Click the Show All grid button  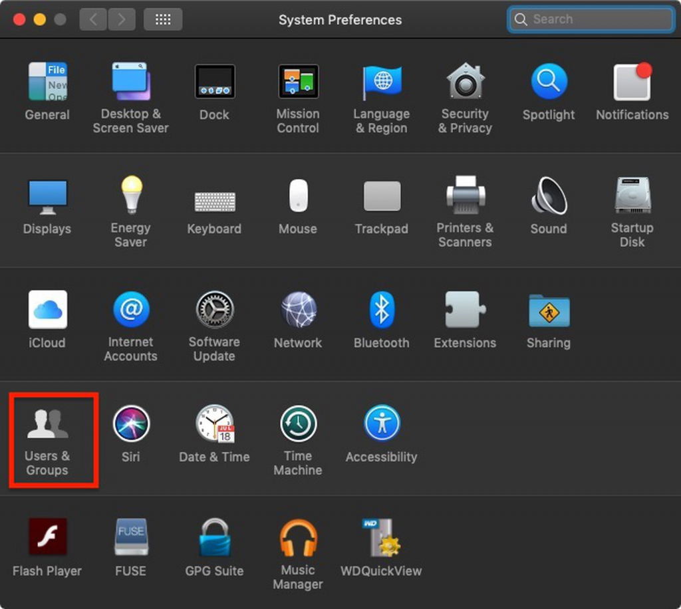(163, 19)
